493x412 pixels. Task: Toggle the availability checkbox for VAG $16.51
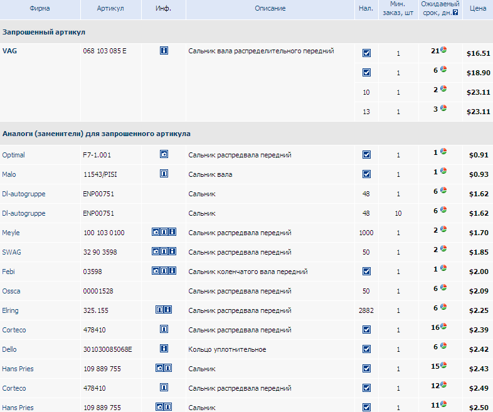(366, 53)
